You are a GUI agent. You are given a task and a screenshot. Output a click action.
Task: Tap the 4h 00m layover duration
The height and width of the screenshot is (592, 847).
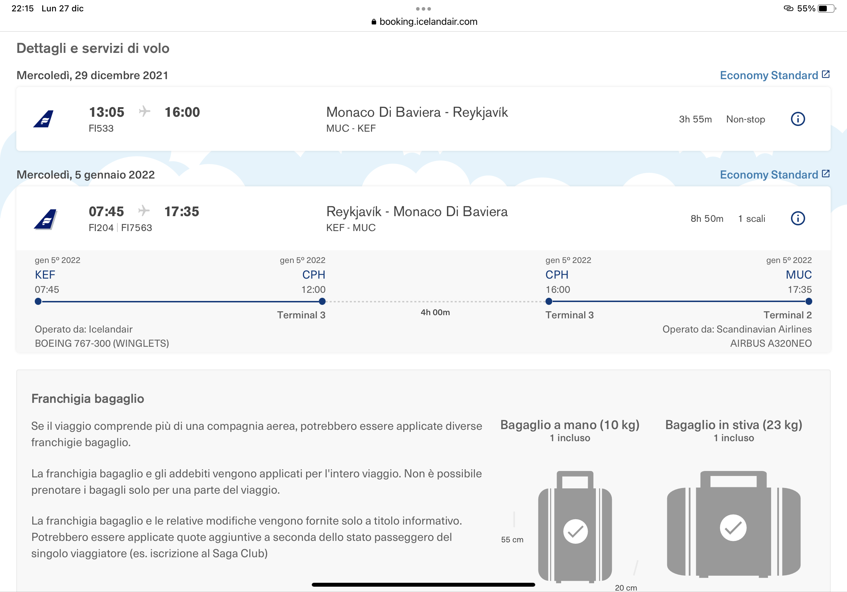tap(435, 312)
